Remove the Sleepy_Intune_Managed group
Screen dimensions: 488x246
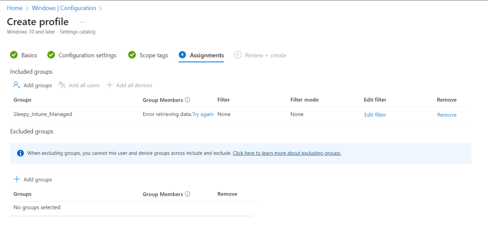(446, 115)
